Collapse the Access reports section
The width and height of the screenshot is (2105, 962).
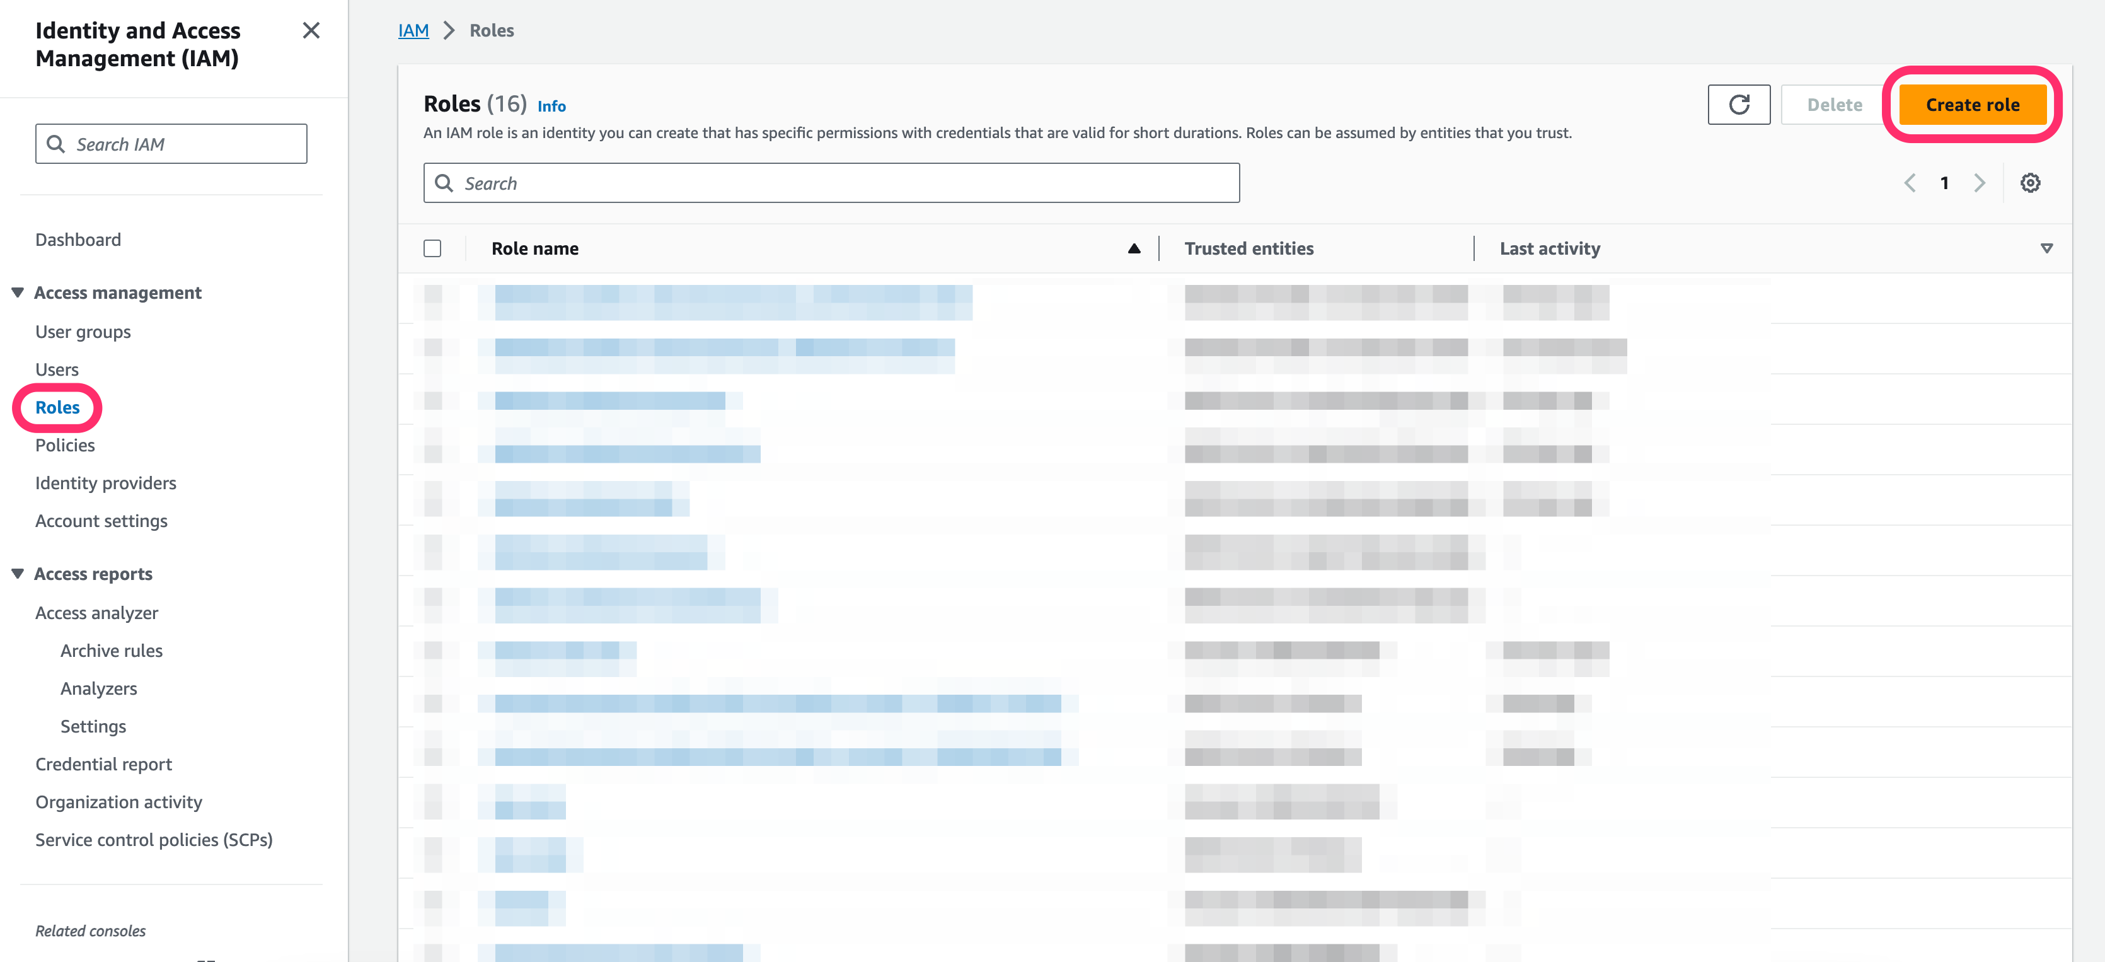click(17, 574)
